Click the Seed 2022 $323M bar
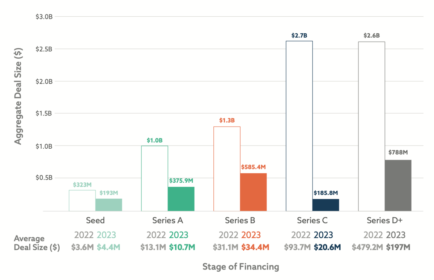 click(82, 200)
